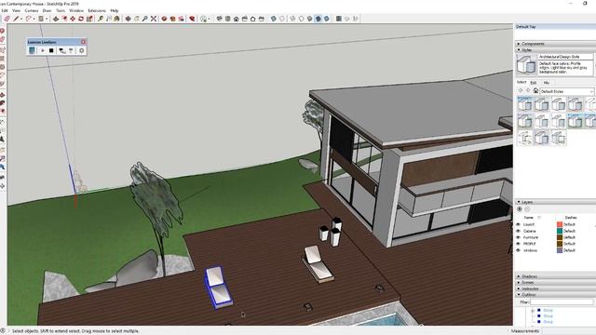Hide the Layer0 layer
596x335 pixels.
518,224
